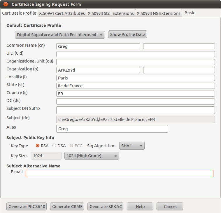Focus the DC (dc) input field
221x213 pixels.
(x=136, y=102)
